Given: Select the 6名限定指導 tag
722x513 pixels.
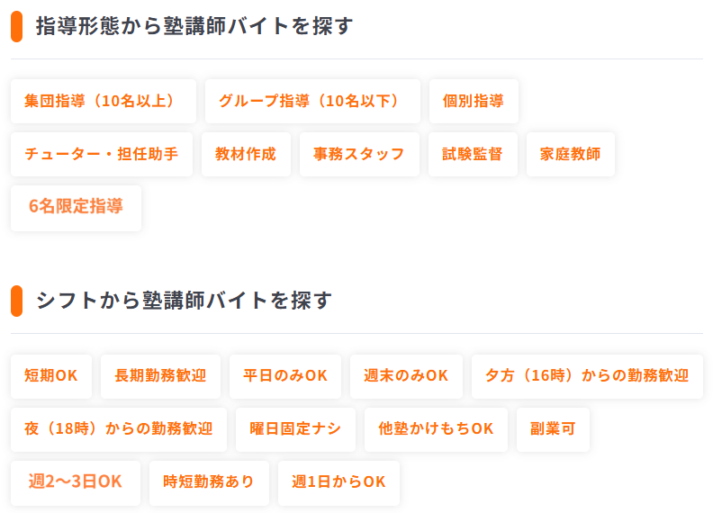Looking at the screenshot, I should [76, 207].
